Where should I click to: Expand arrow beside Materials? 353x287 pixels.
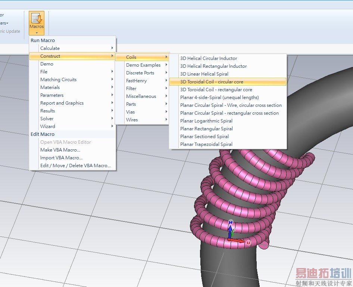click(x=112, y=87)
